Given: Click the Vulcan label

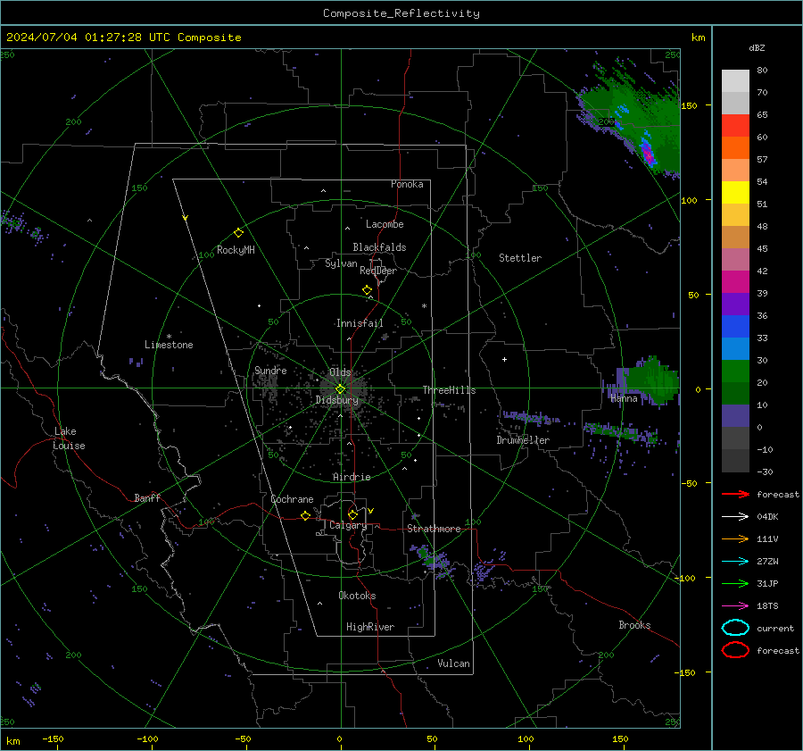Looking at the screenshot, I should [454, 663].
